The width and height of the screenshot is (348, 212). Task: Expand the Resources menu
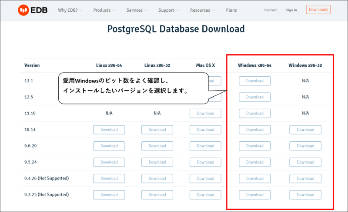click(202, 10)
